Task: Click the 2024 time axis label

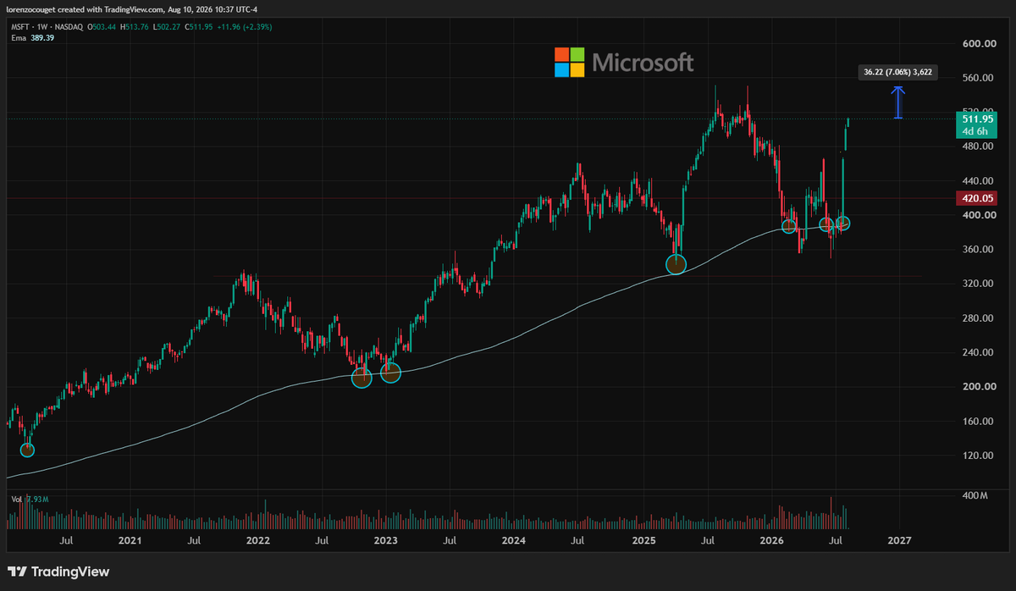Action: [513, 540]
